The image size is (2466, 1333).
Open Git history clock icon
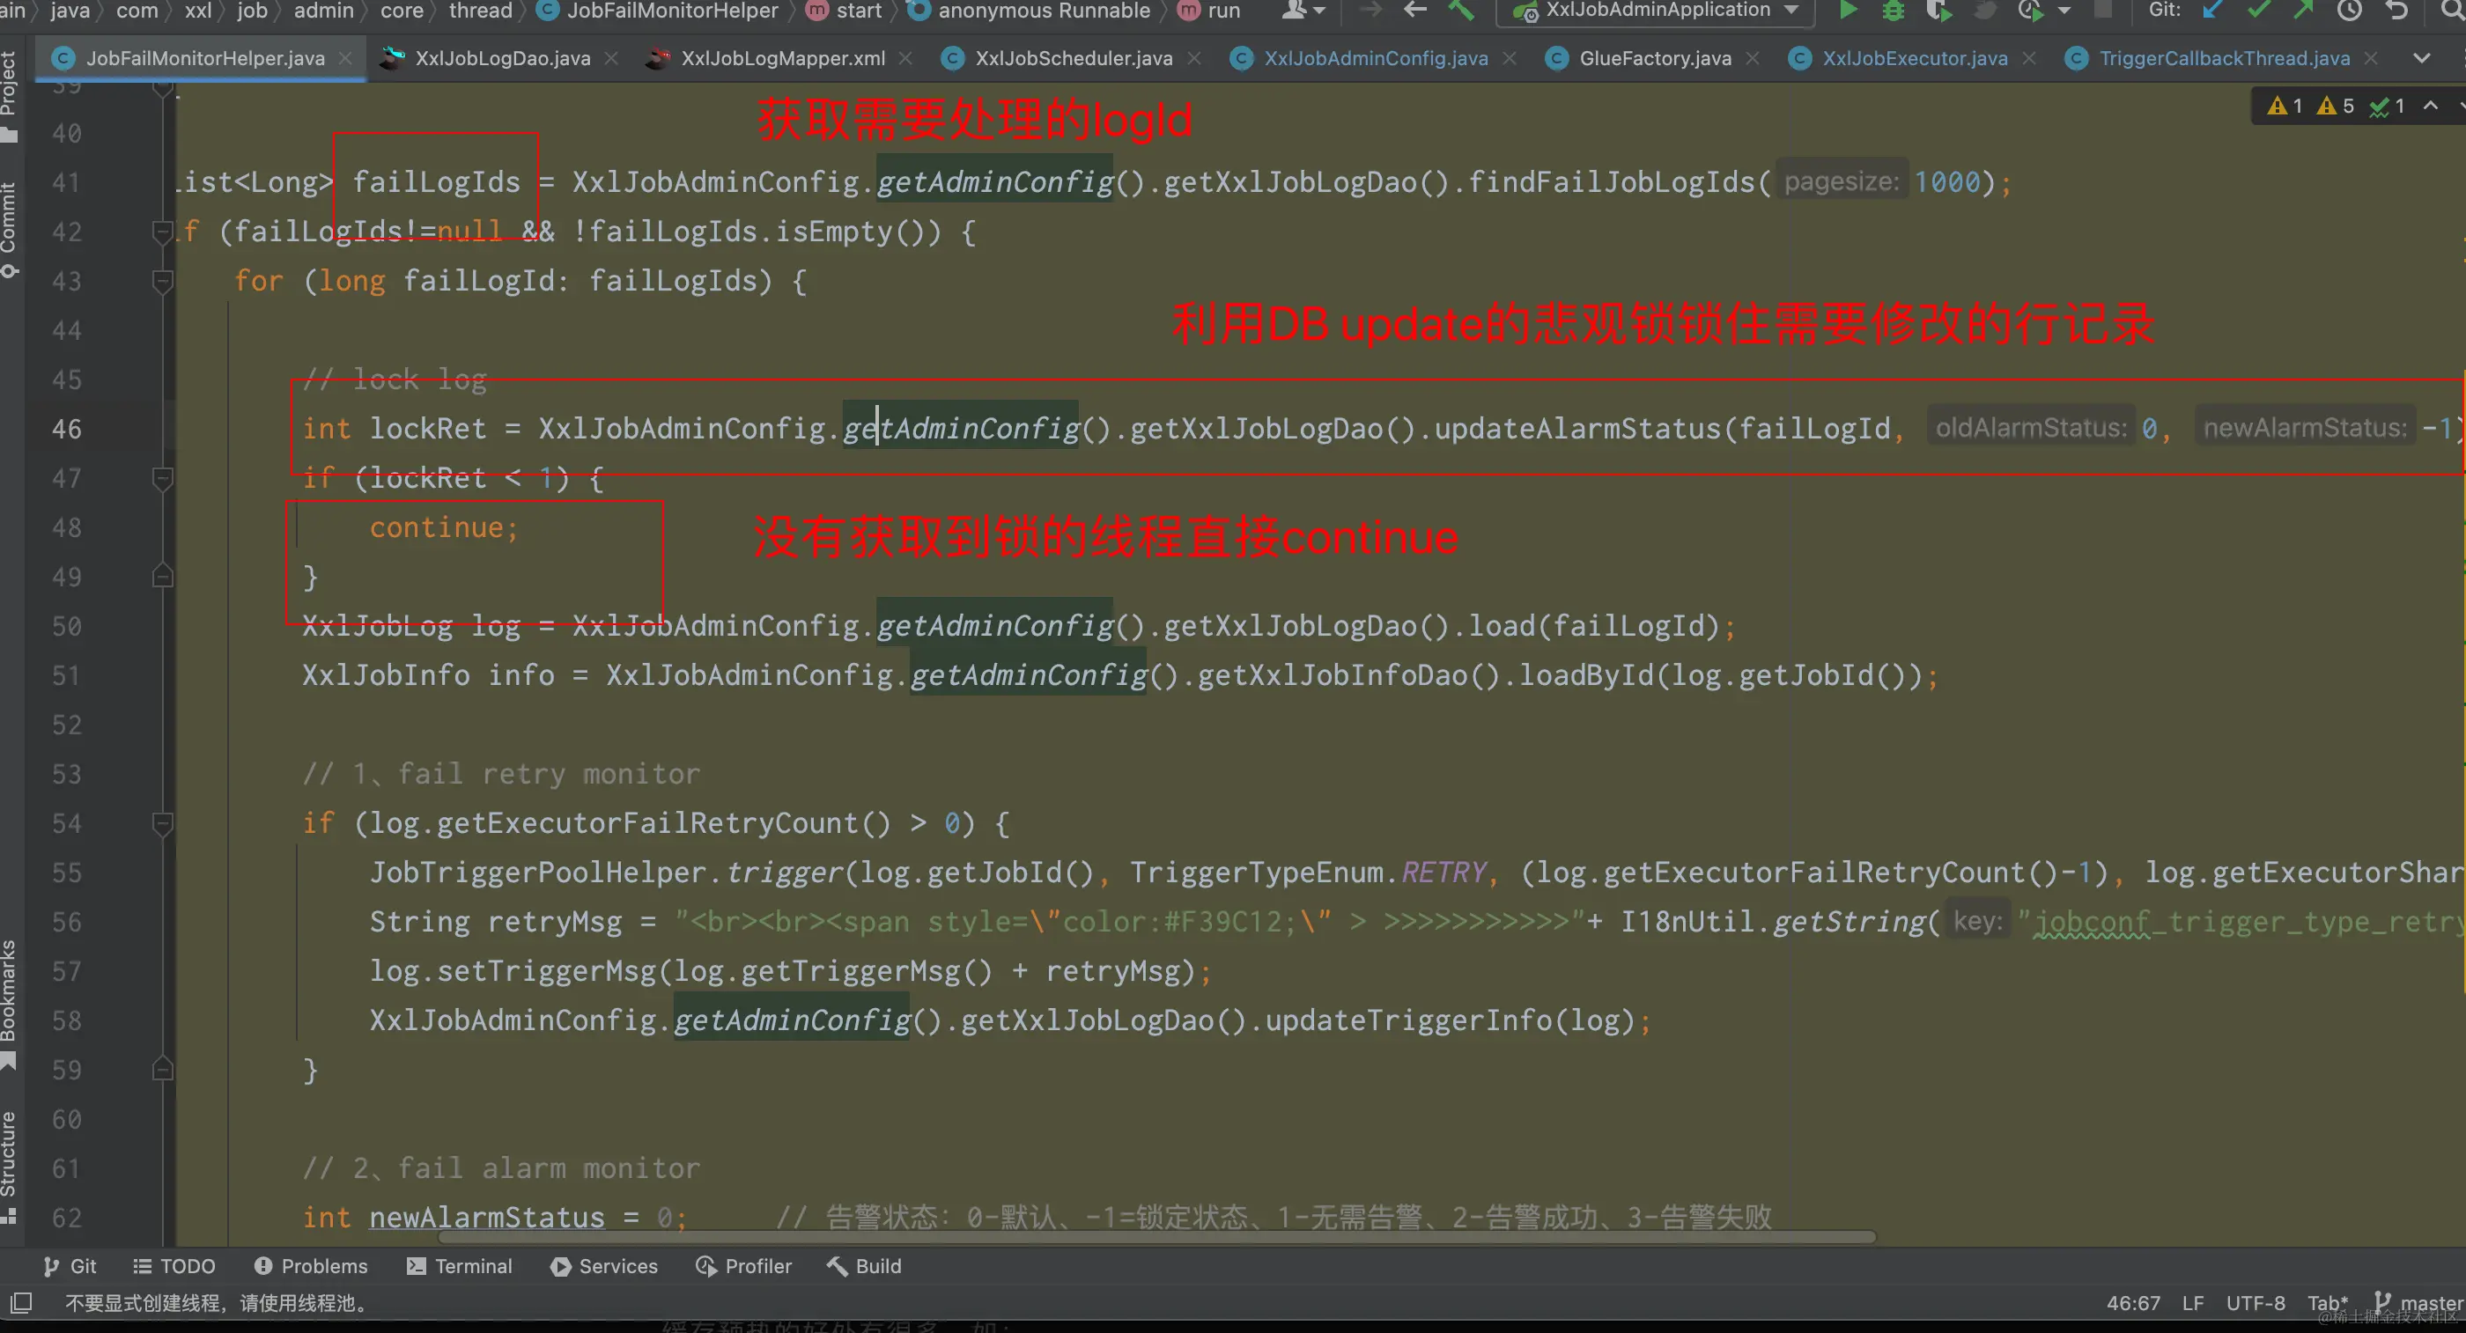pyautogui.click(x=2349, y=11)
